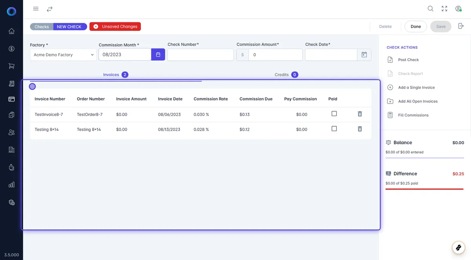Click the Save button
Image resolution: width=471 pixels, height=260 pixels.
tap(441, 27)
